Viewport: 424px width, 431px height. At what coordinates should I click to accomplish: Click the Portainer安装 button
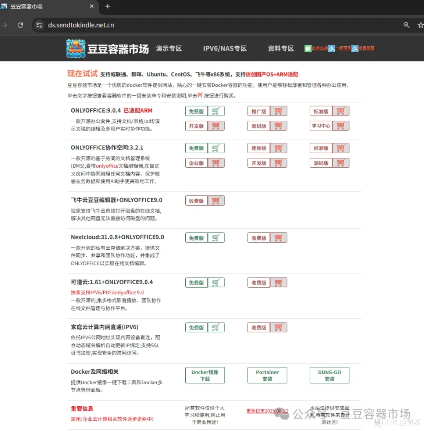(267, 375)
